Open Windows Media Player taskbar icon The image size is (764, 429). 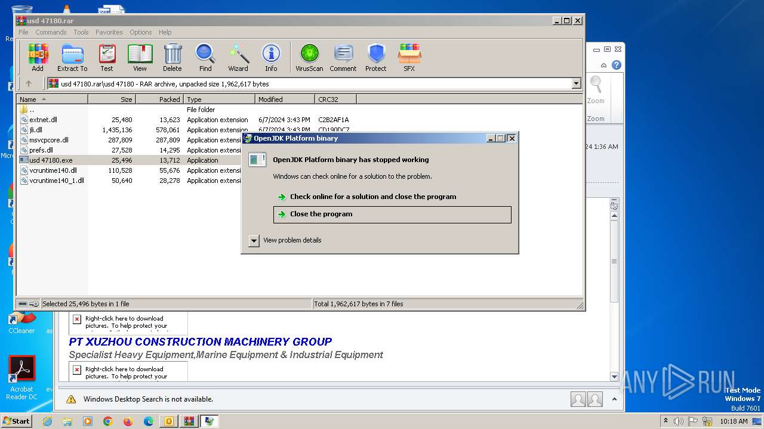pos(88,421)
